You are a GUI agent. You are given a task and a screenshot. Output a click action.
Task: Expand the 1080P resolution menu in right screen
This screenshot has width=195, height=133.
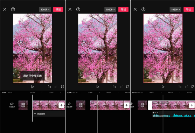tap(175, 9)
